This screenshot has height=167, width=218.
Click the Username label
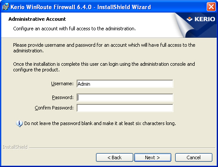(x=62, y=83)
